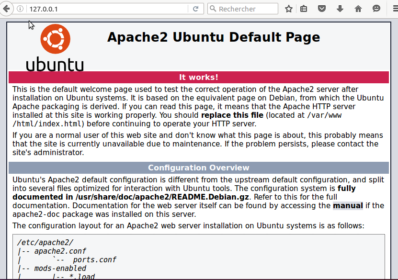Open the downloads arrow panel
This screenshot has height=280, width=398.
tap(340, 9)
